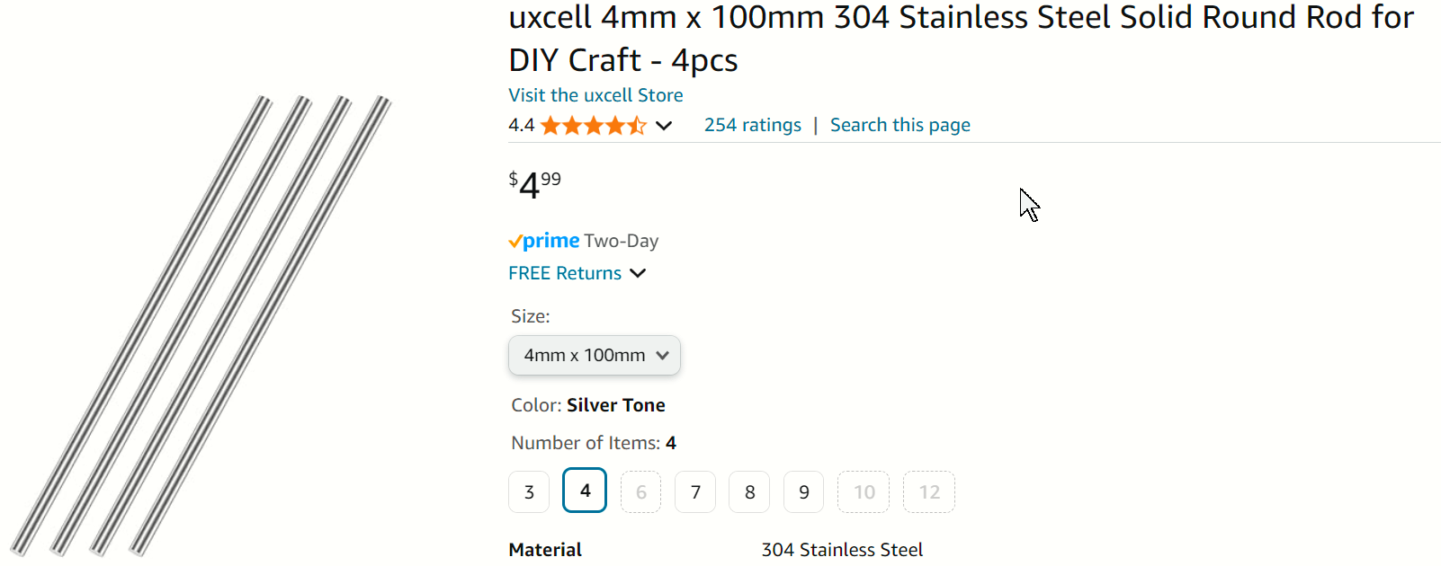Viewport: 1441px width, 566px height.
Task: Expand the FREE Returns details
Action: (x=638, y=273)
